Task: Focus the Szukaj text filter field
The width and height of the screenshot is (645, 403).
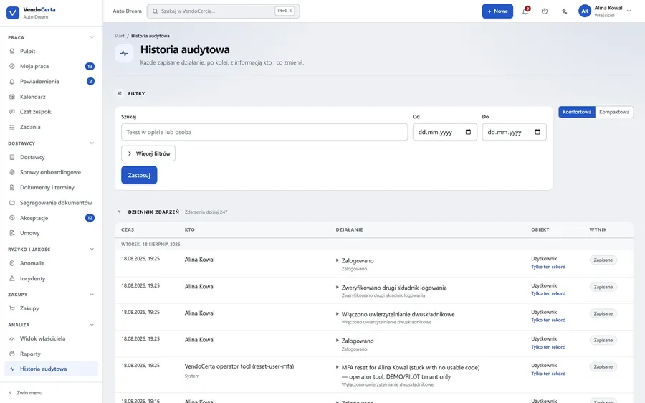Action: (264, 132)
